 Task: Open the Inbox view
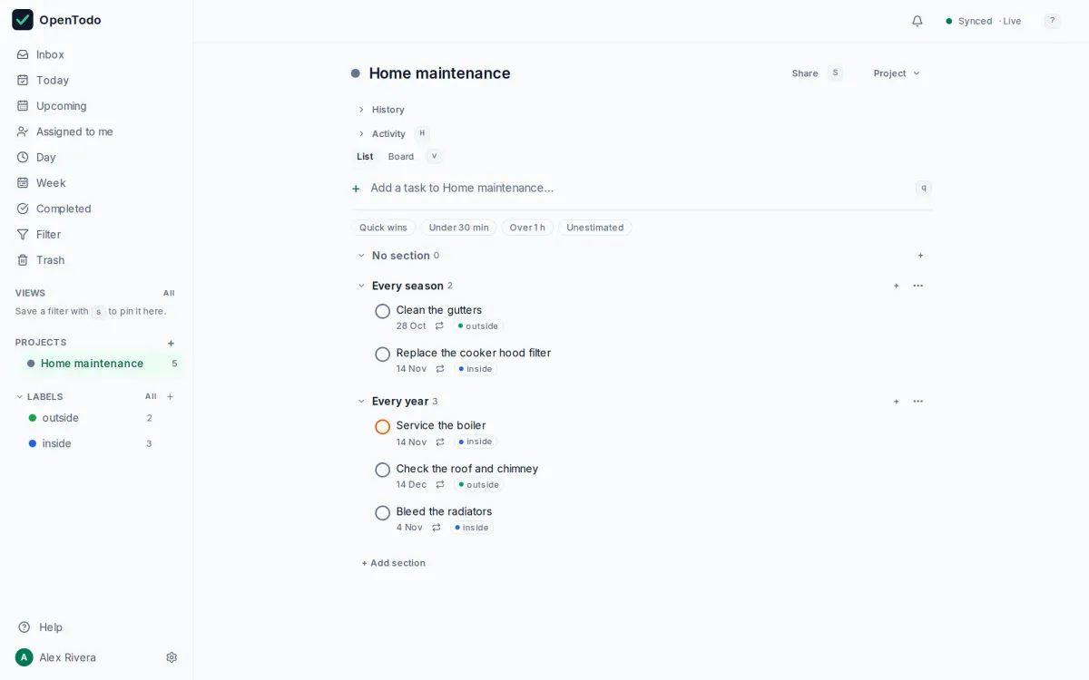[97, 54]
